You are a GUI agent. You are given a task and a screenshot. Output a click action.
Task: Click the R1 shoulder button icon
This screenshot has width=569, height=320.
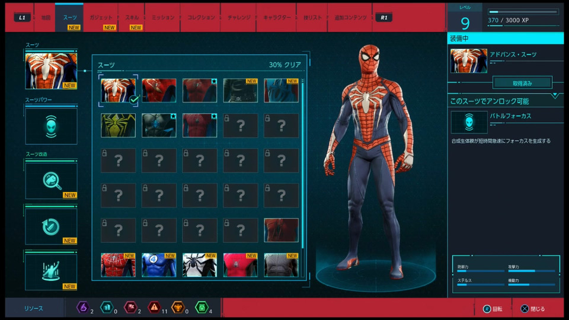pyautogui.click(x=383, y=17)
